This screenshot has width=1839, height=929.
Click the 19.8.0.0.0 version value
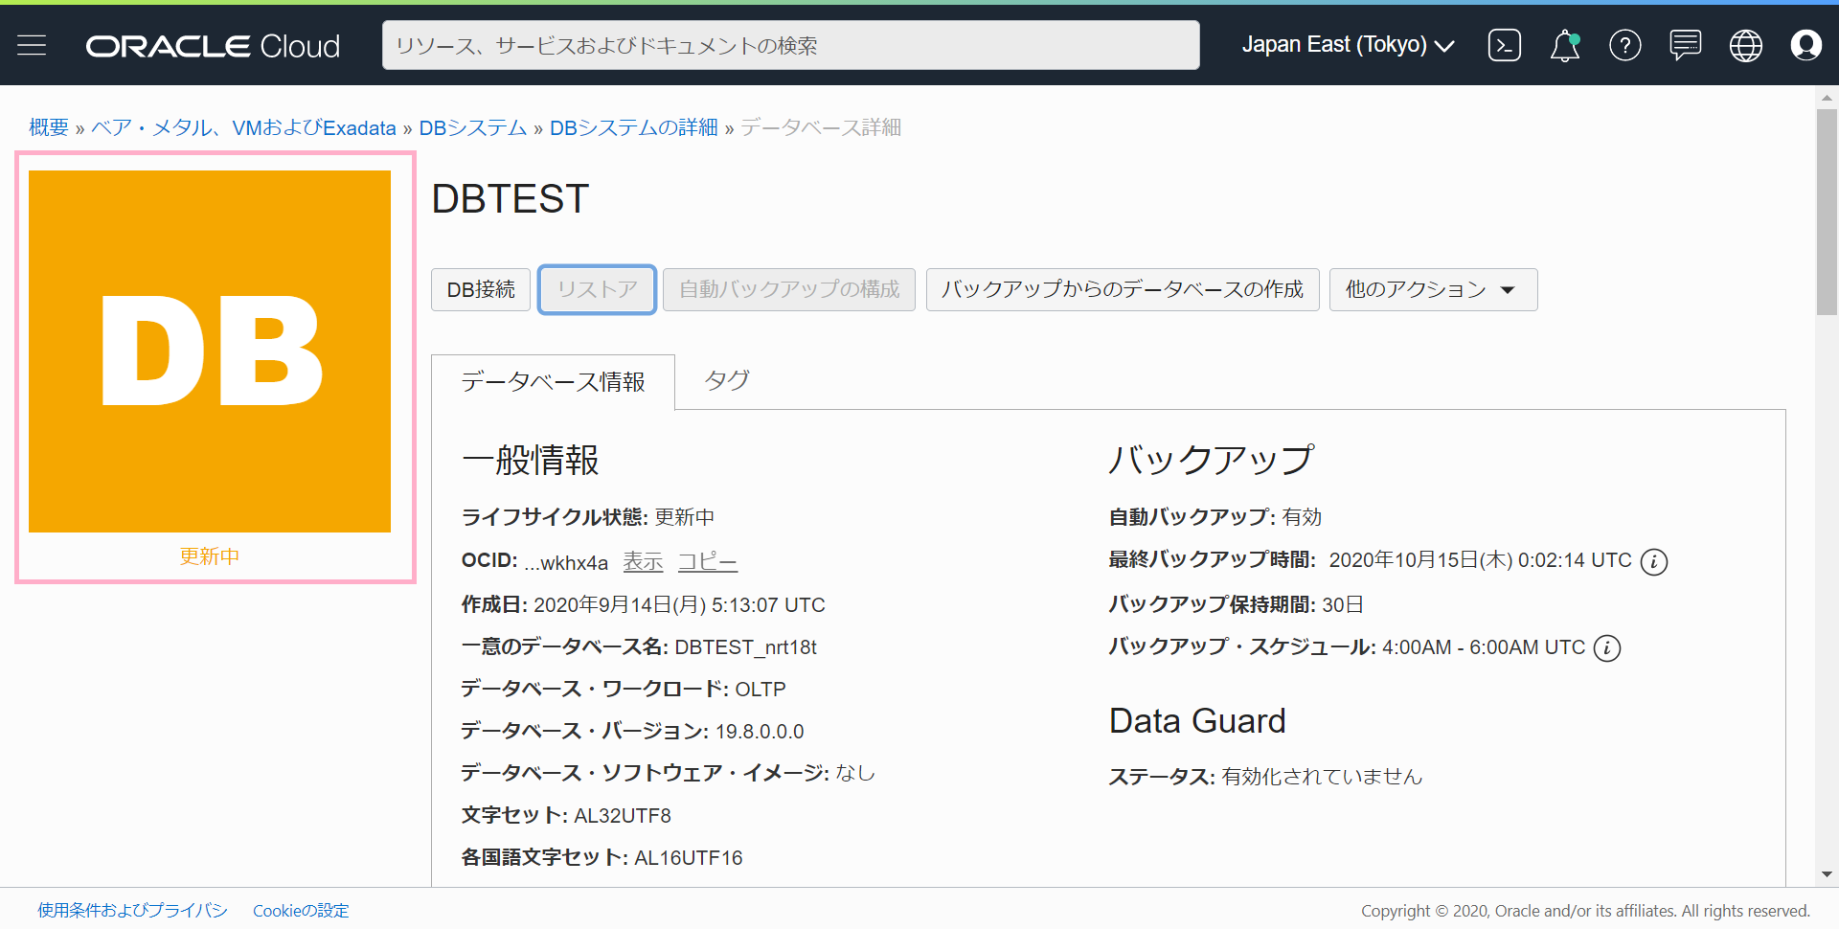pyautogui.click(x=760, y=732)
